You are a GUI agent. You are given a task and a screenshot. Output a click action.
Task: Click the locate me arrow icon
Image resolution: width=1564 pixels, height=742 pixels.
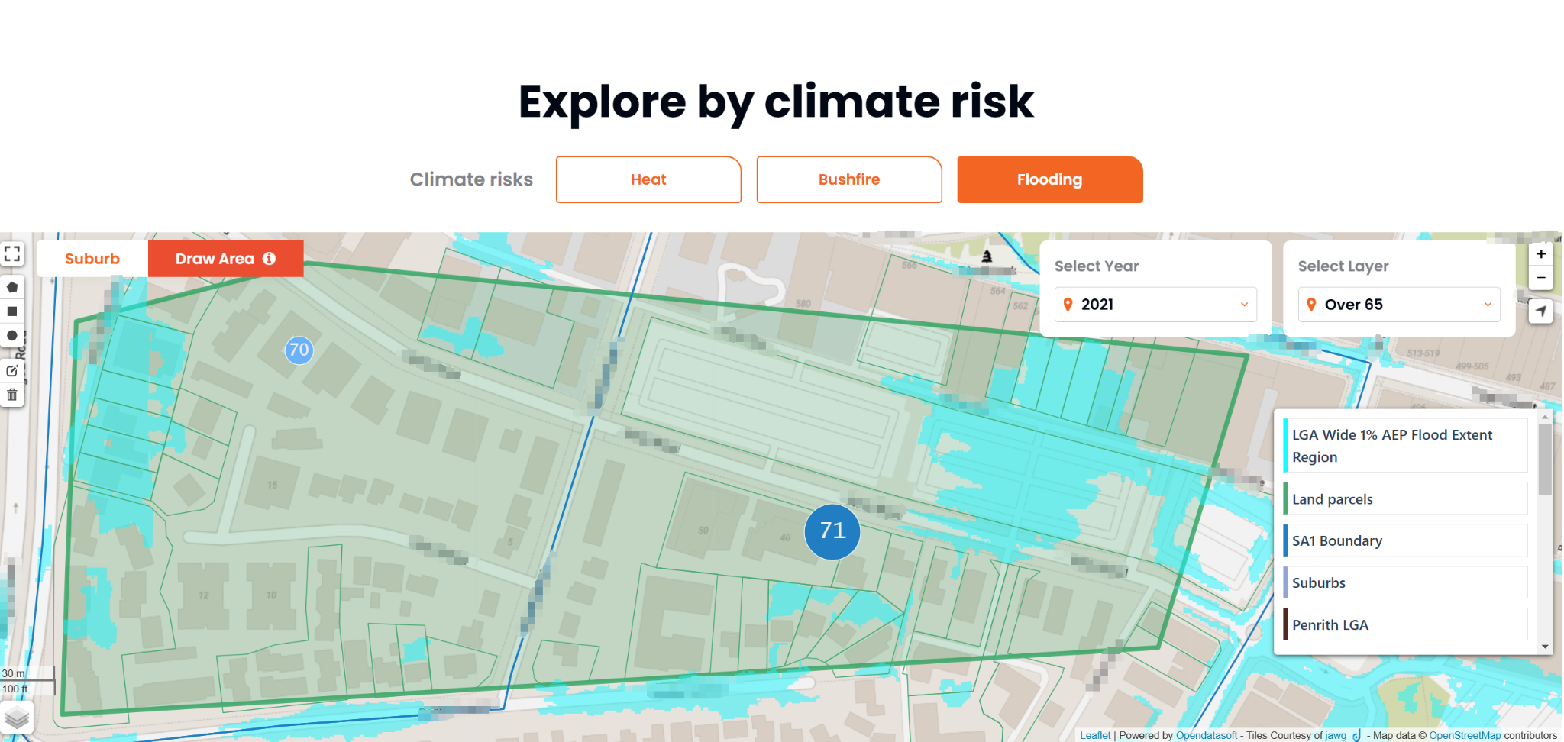[1541, 311]
